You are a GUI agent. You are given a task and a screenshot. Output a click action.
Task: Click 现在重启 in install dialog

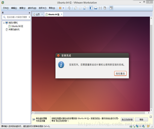pos(120,74)
